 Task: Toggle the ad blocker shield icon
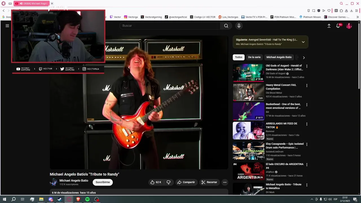pos(319,11)
